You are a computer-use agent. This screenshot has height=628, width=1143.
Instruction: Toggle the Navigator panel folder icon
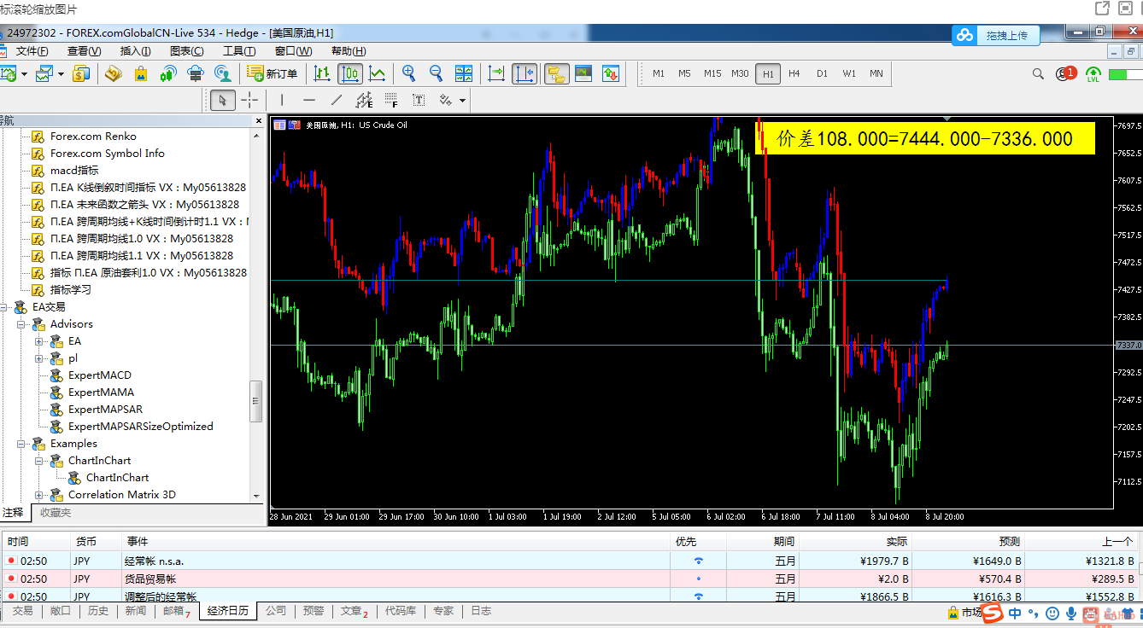coord(557,73)
